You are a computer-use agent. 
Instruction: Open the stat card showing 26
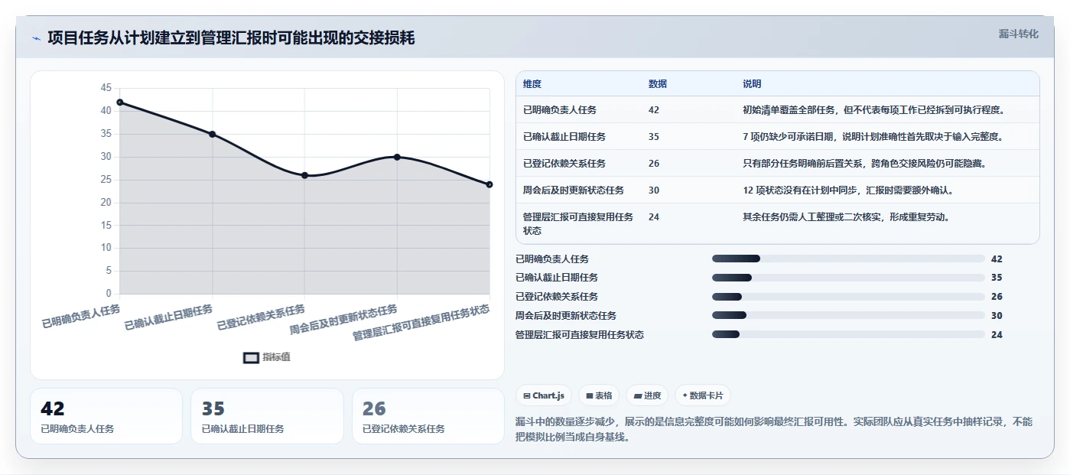click(428, 416)
